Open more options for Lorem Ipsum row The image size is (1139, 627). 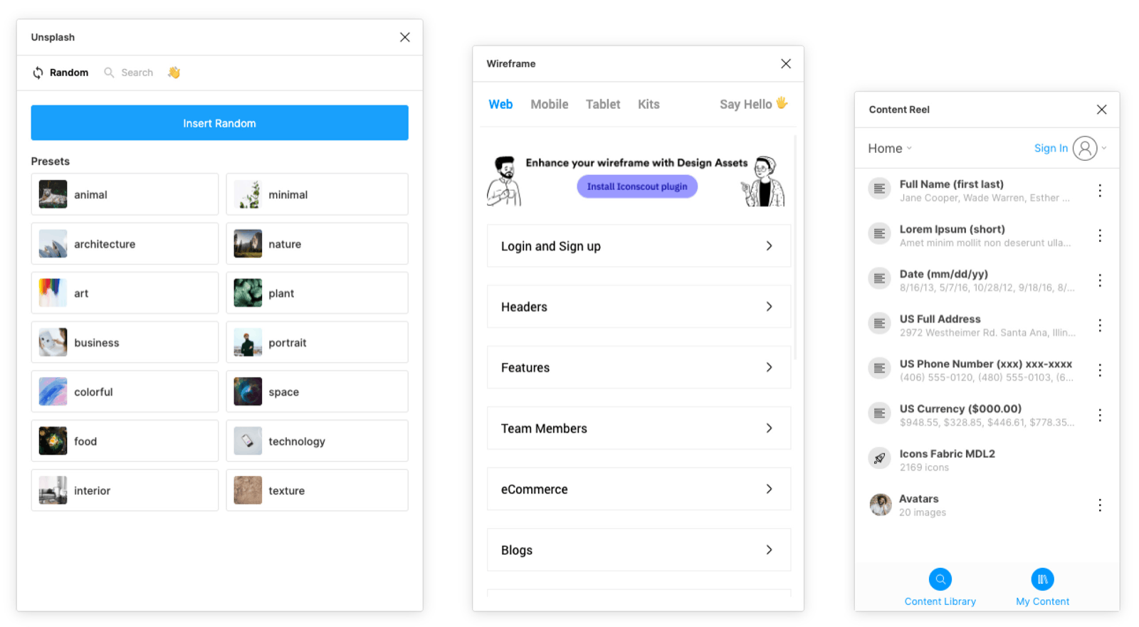(1100, 236)
